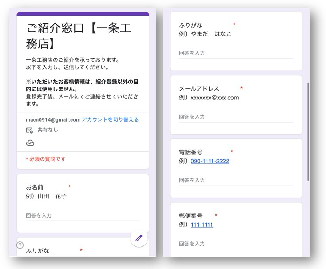The image size is (326, 269).
Task: Click the 例）山田 花子 example text
Action: (46, 196)
